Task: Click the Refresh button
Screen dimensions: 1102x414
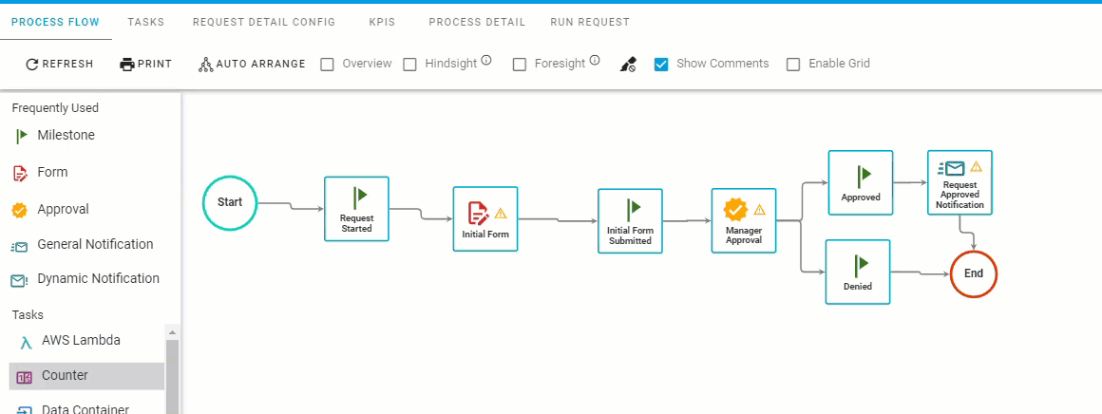Action: click(59, 65)
